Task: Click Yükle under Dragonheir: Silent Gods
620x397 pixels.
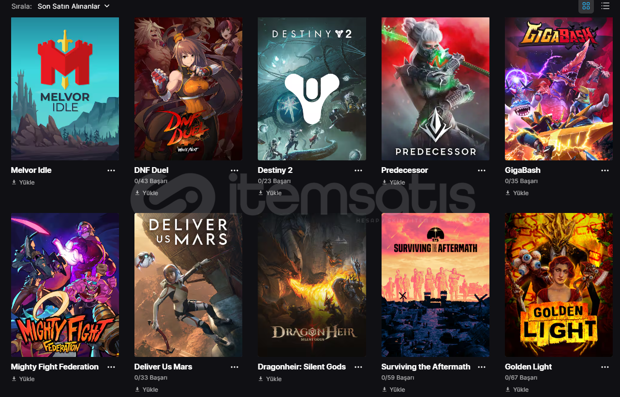Action: coord(270,379)
